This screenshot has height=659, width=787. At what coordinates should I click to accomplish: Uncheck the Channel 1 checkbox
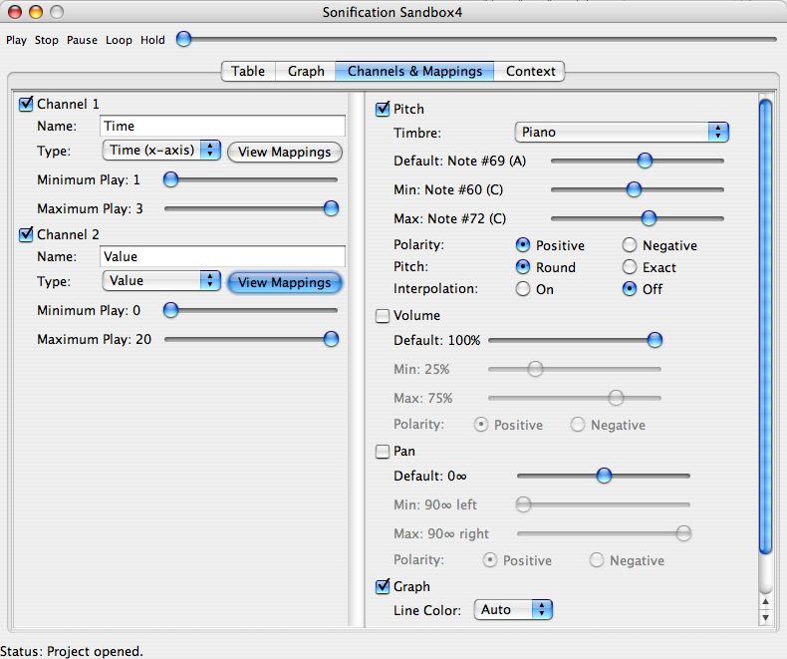[26, 104]
